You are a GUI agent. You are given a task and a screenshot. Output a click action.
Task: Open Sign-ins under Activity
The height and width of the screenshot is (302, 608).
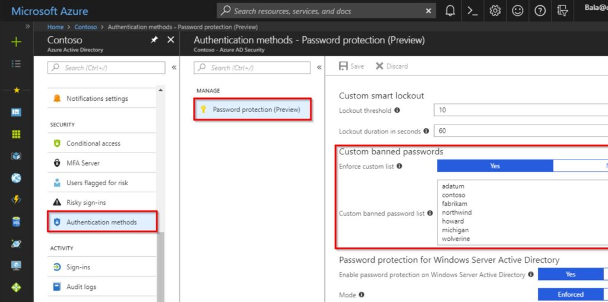[102, 267]
